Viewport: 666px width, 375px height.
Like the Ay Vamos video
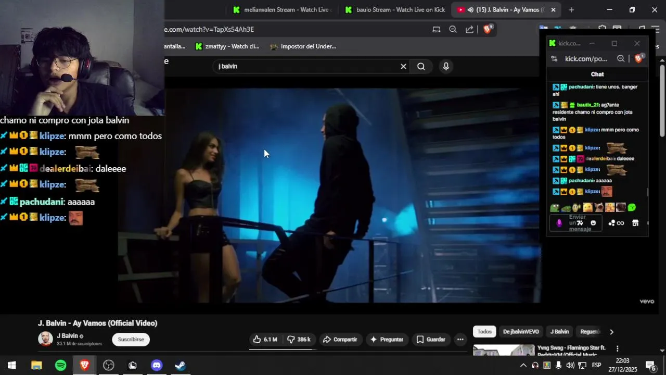point(265,340)
